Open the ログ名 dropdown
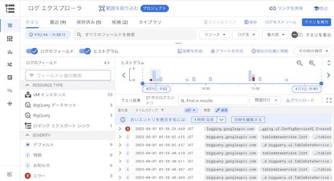 click(x=246, y=35)
